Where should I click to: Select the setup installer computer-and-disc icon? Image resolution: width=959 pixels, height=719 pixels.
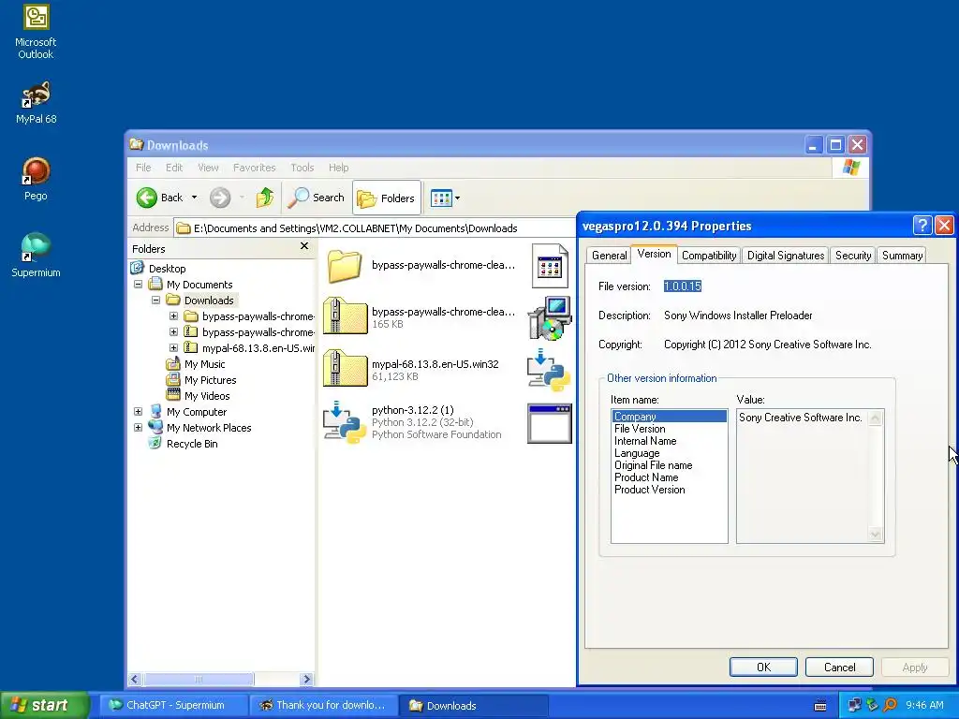coord(550,318)
